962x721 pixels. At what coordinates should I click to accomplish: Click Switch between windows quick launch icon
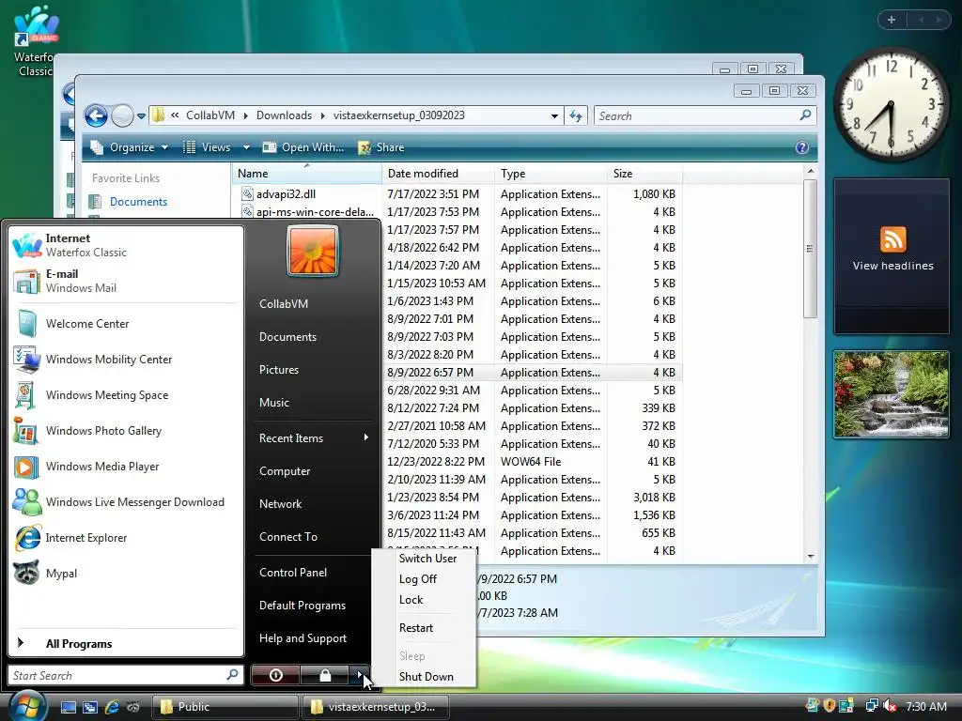(89, 707)
